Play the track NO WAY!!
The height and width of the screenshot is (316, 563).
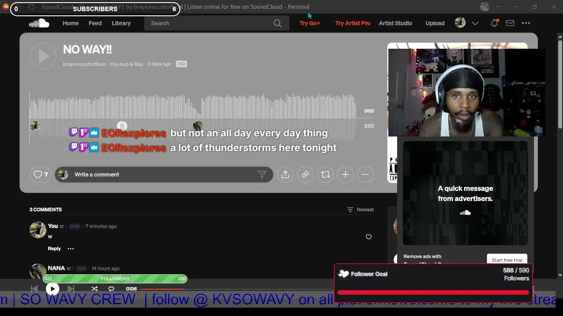click(x=43, y=56)
